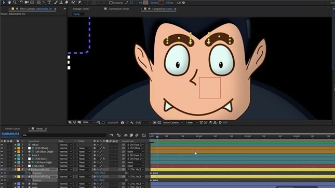Collapse the Sobrancelha Dir layer
The height and width of the screenshot is (188, 335).
(x=16, y=169)
